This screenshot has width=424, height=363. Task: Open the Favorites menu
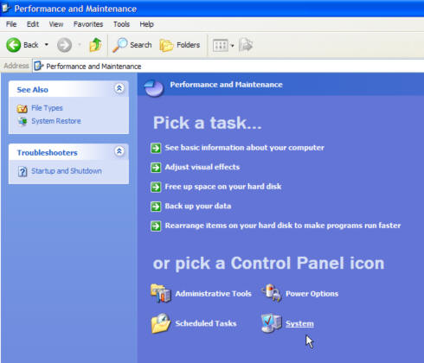[88, 24]
